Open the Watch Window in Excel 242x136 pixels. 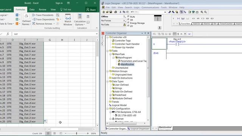pyautogui.click(x=68, y=20)
